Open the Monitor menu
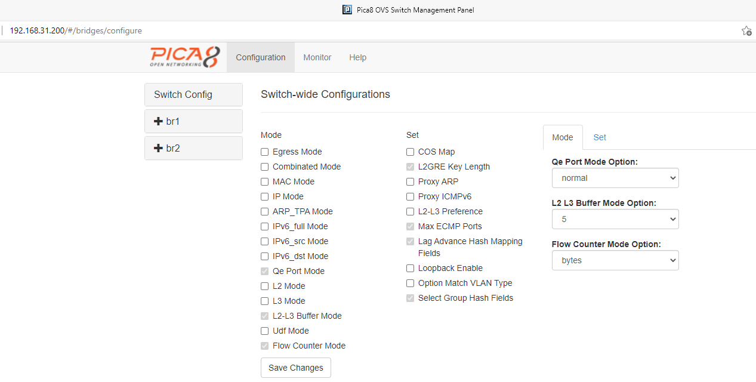756x382 pixels. click(x=317, y=57)
